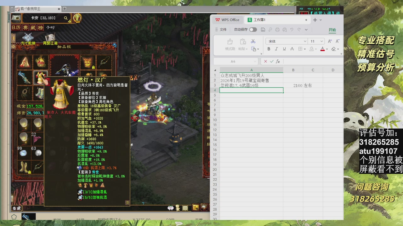Image resolution: width=403 pixels, height=226 pixels.
Task: Click the 格式刷 format painter
Action: coord(230,44)
